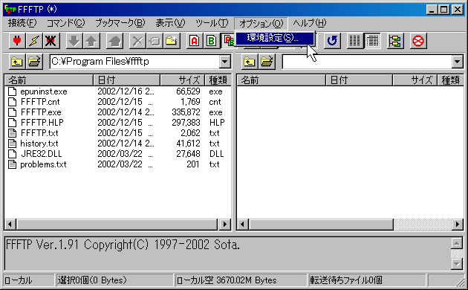The height and width of the screenshot is (290, 468).
Task: Open the ブックマーク(B) menu
Action: pyautogui.click(x=120, y=23)
